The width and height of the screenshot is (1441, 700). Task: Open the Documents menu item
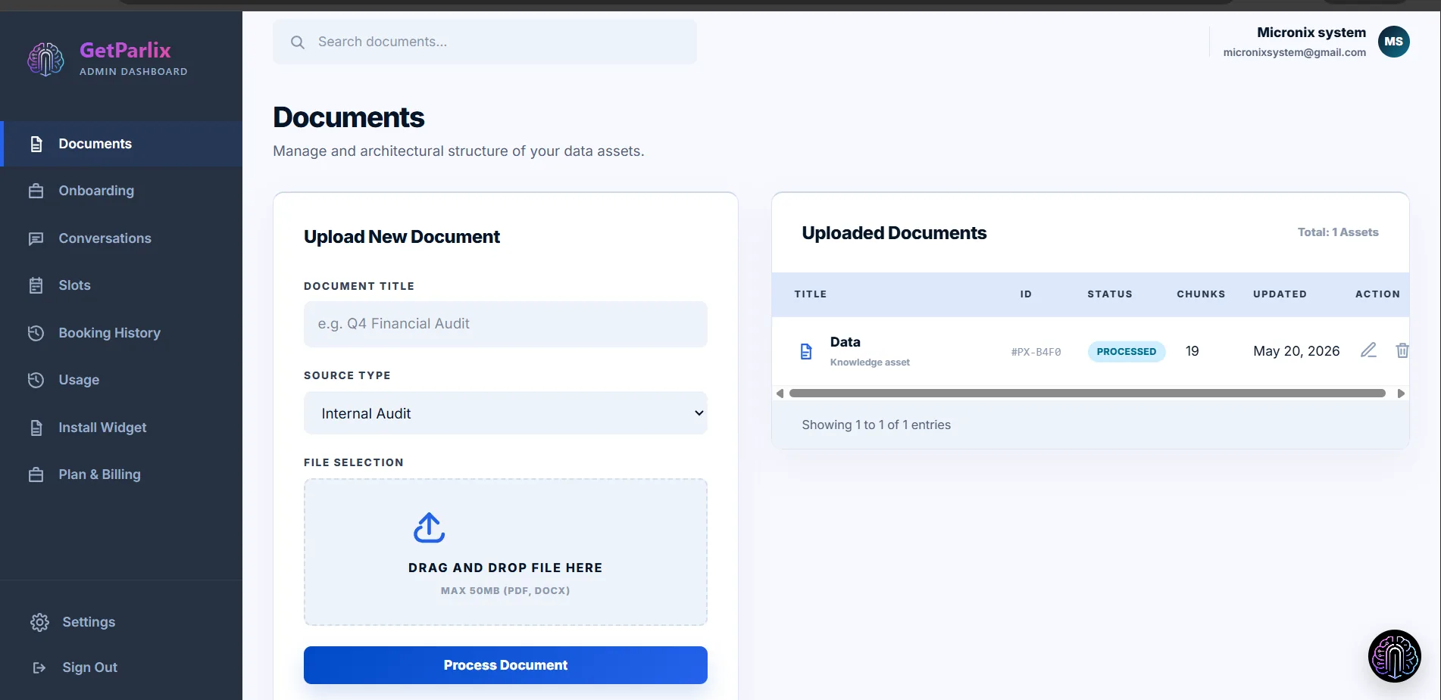(x=121, y=144)
